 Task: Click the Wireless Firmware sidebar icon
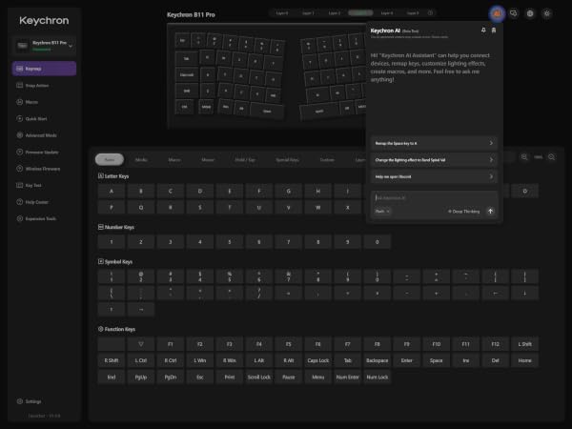(20, 169)
